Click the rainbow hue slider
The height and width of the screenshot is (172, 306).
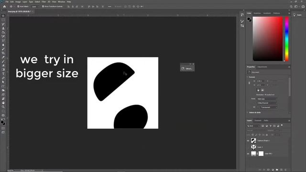(x=287, y=39)
